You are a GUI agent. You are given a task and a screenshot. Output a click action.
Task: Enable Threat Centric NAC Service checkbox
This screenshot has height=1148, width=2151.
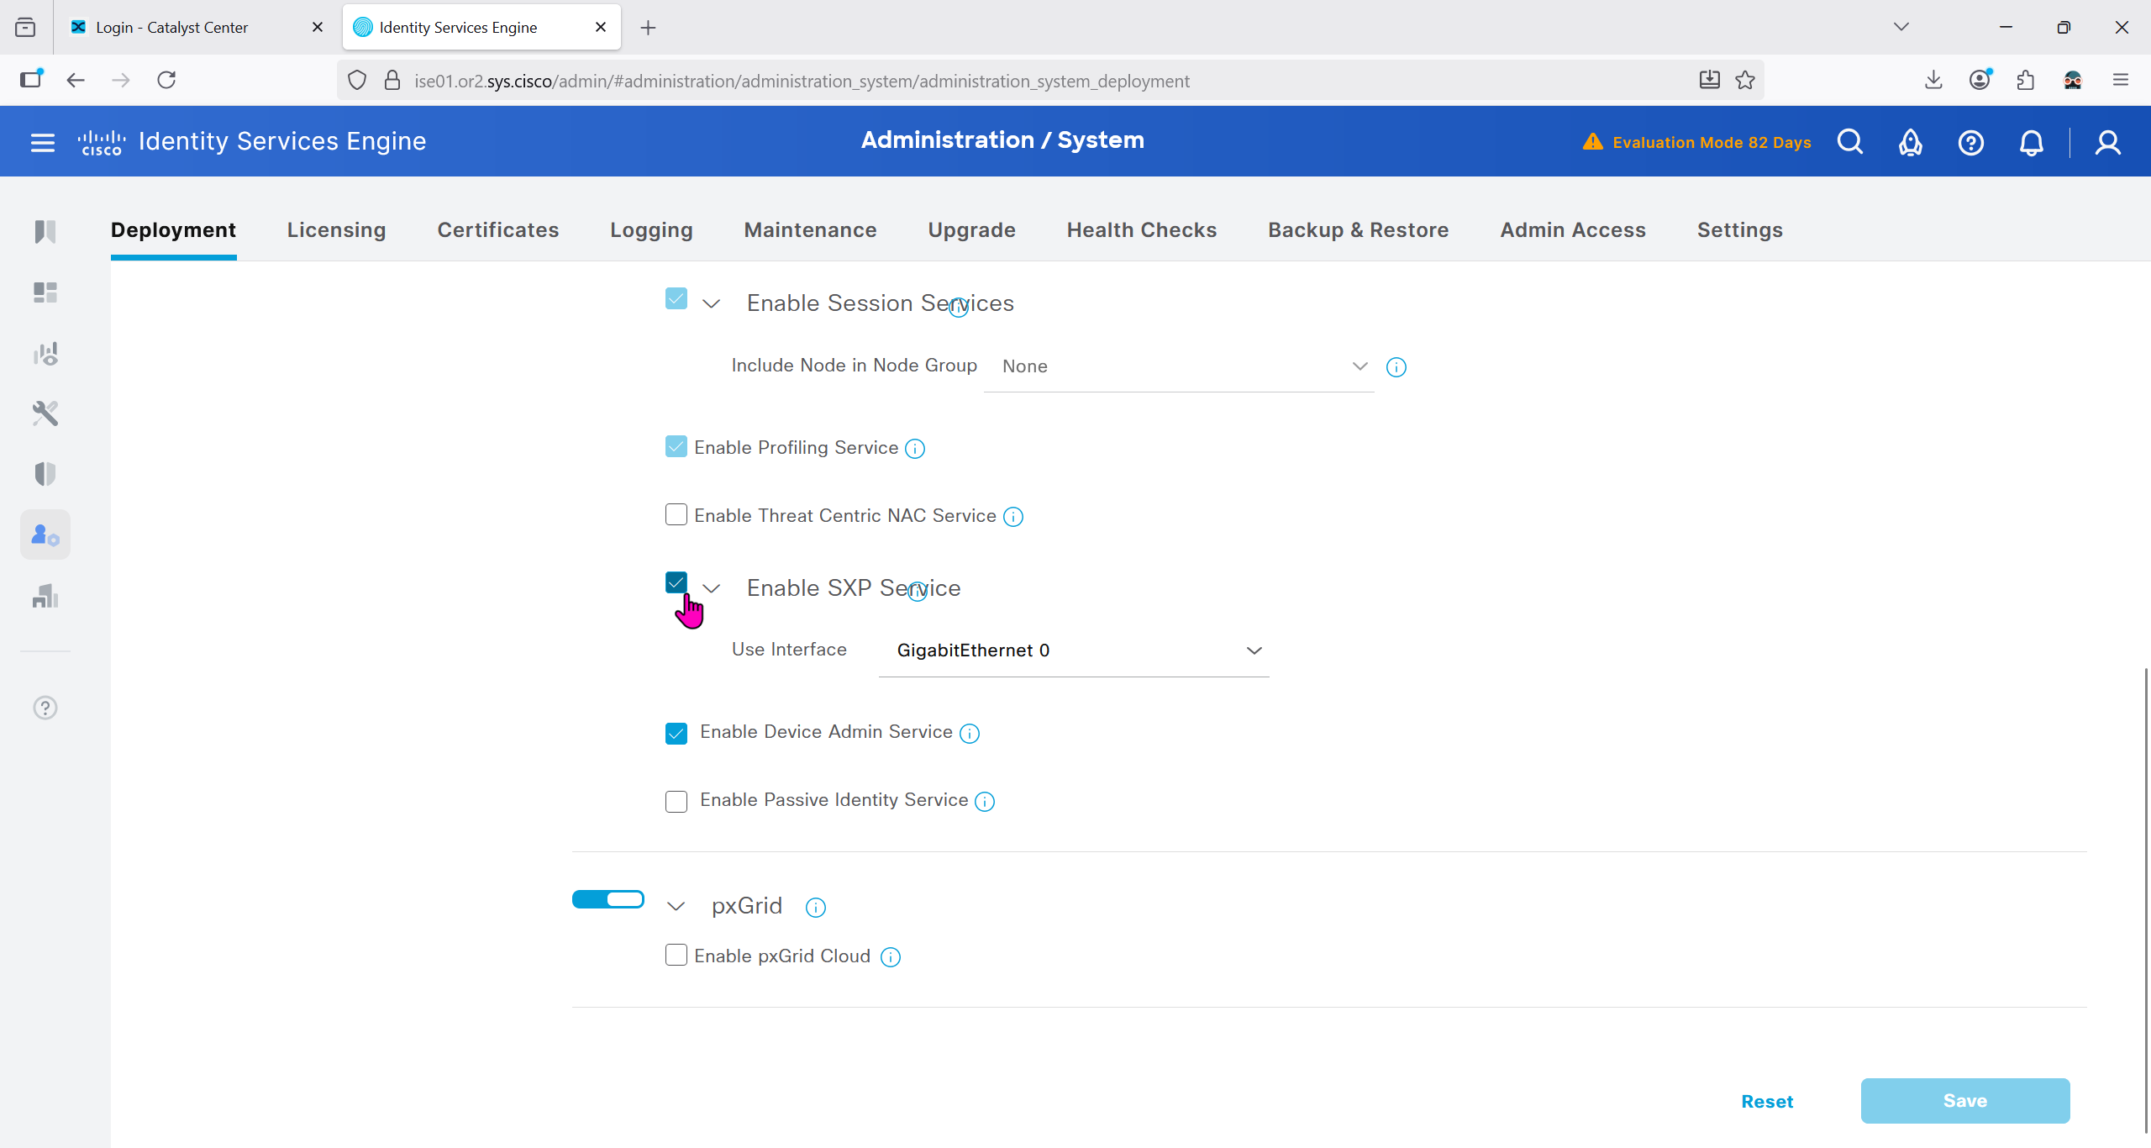(x=676, y=514)
